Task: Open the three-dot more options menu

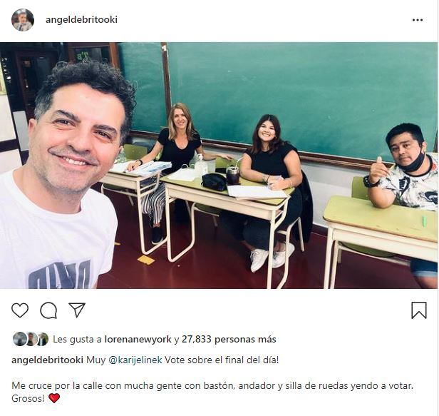Action: click(x=418, y=20)
